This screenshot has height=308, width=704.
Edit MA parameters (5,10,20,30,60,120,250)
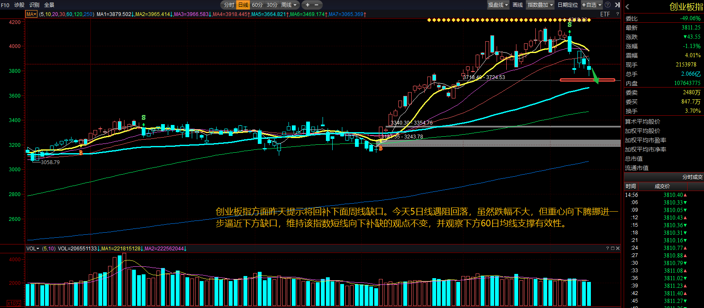[67, 14]
